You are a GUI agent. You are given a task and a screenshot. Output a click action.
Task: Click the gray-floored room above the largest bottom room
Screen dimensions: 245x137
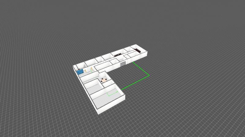coord(94,87)
